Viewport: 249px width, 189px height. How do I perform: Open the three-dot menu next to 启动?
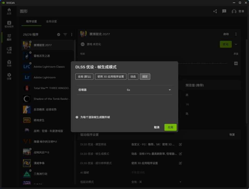coord(236,34)
